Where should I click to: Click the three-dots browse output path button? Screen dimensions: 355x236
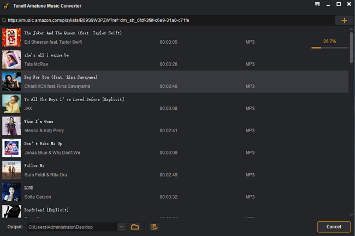[122, 227]
